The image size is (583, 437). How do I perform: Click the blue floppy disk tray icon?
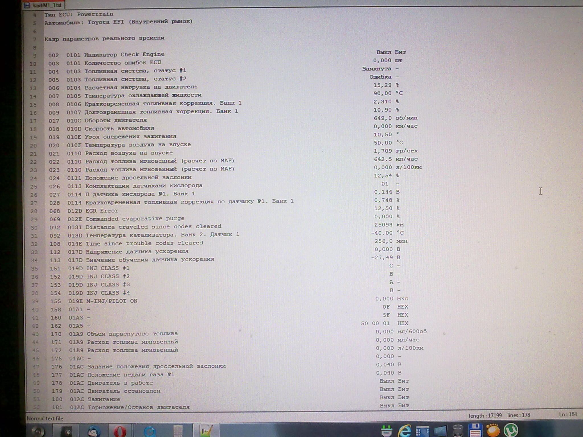click(475, 430)
